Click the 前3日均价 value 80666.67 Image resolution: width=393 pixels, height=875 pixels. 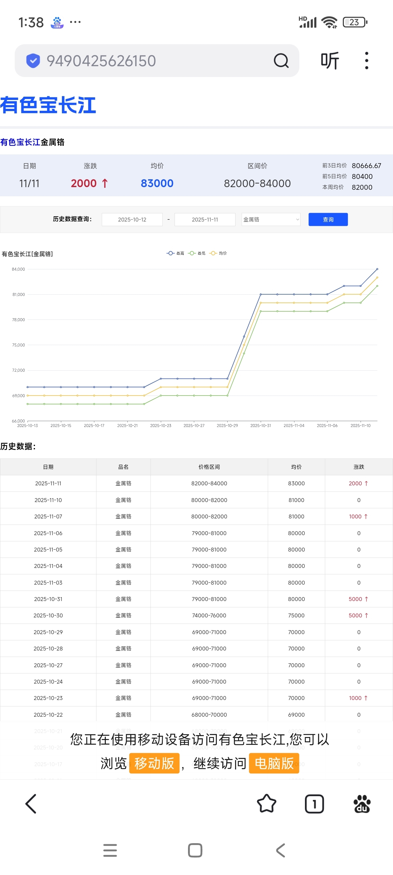point(366,166)
